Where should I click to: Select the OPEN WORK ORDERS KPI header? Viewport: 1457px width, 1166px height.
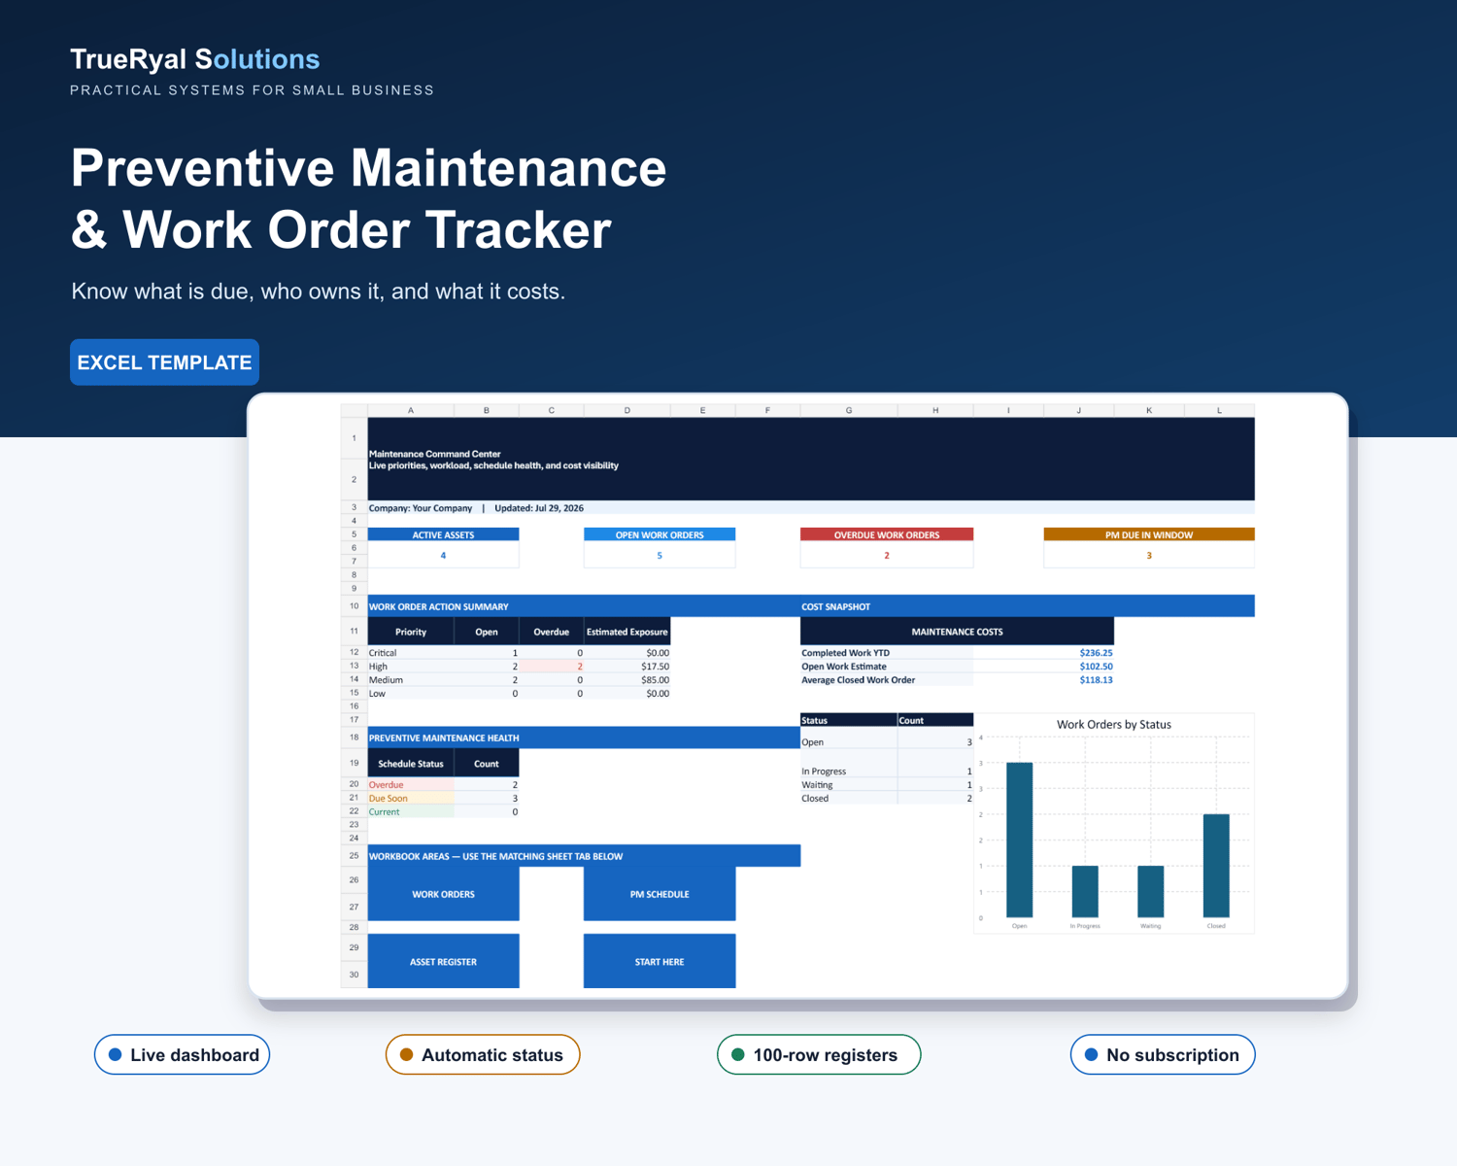(x=660, y=534)
